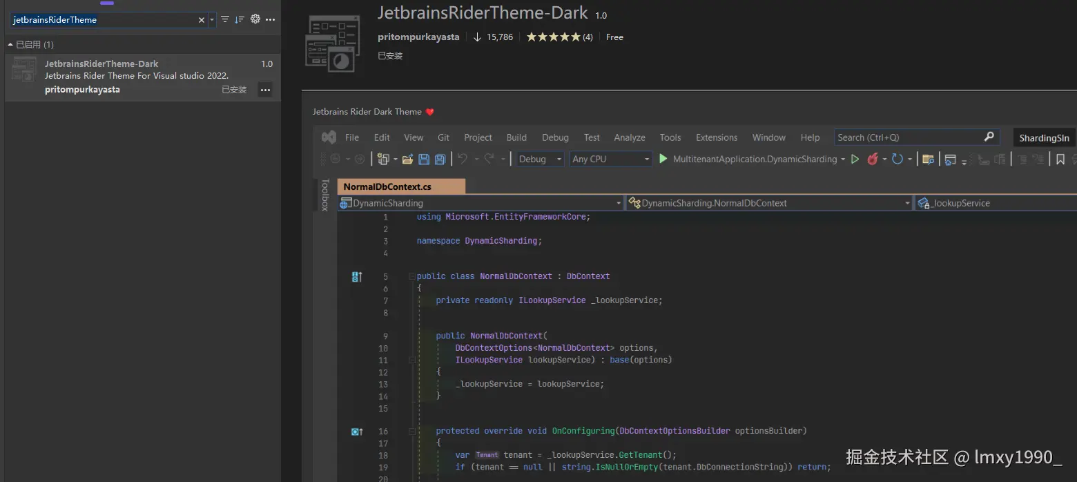The image size is (1077, 482).
Task: Open the Any CPU platform dropdown
Action: pos(610,159)
